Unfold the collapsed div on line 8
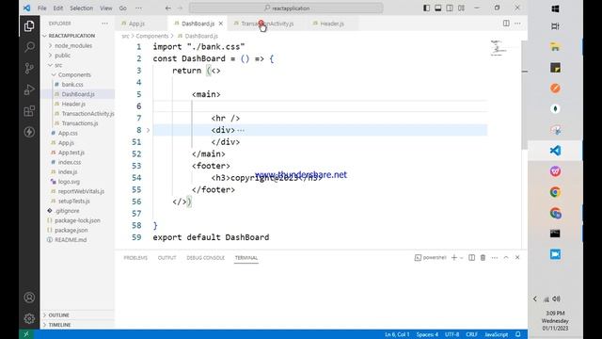The image size is (602, 339). pyautogui.click(x=149, y=130)
